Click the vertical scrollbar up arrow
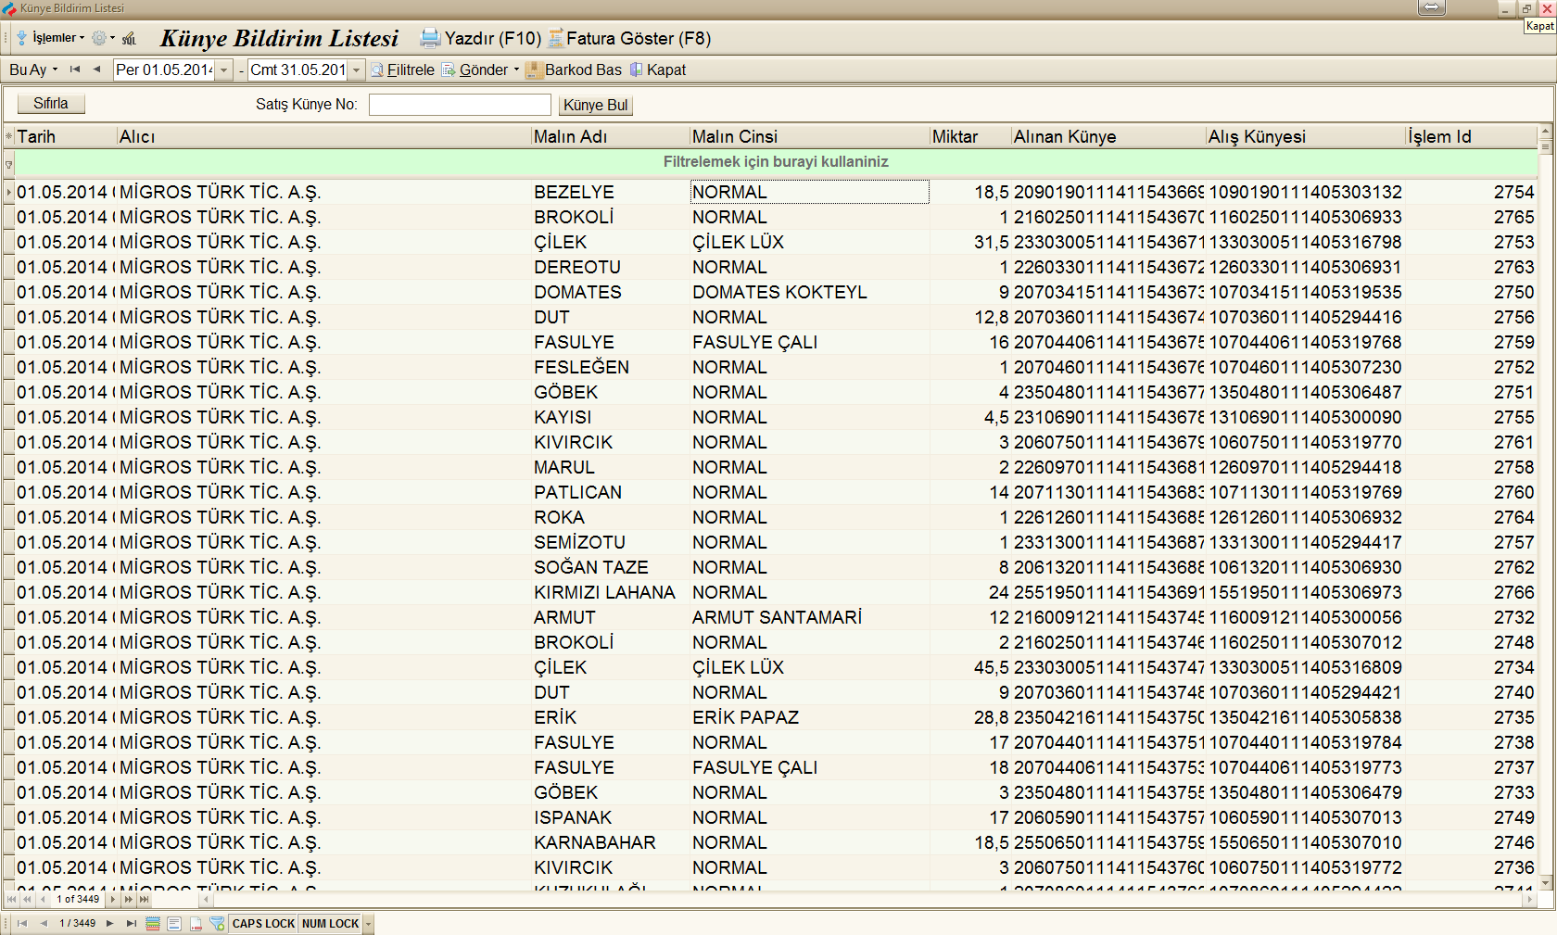 1545,132
